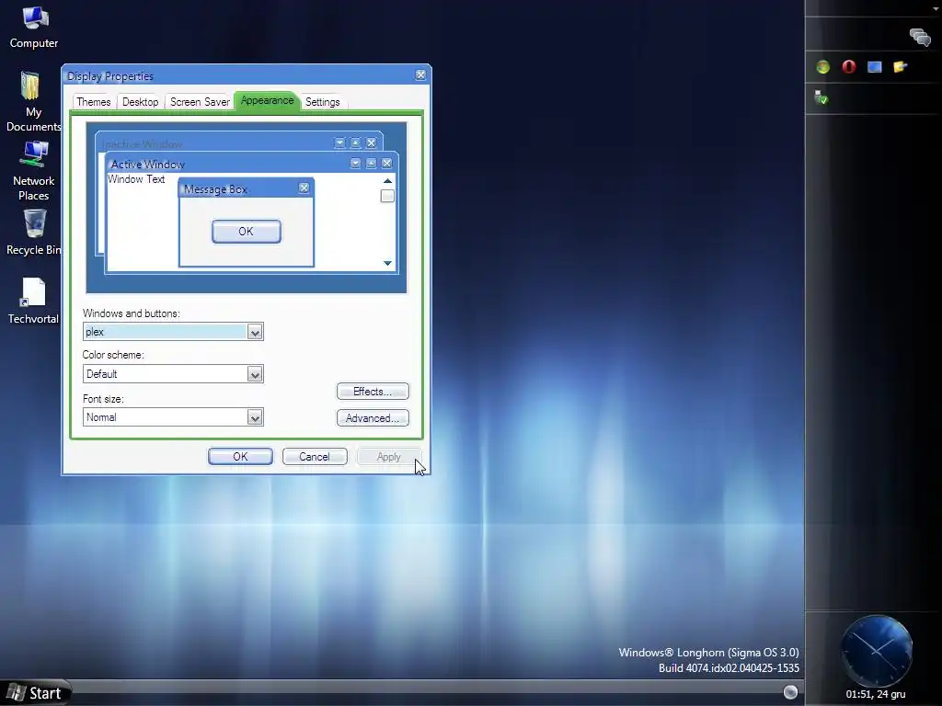Open the Windows and buttons dropdown
Viewport: 942px width, 706px height.
(173, 331)
